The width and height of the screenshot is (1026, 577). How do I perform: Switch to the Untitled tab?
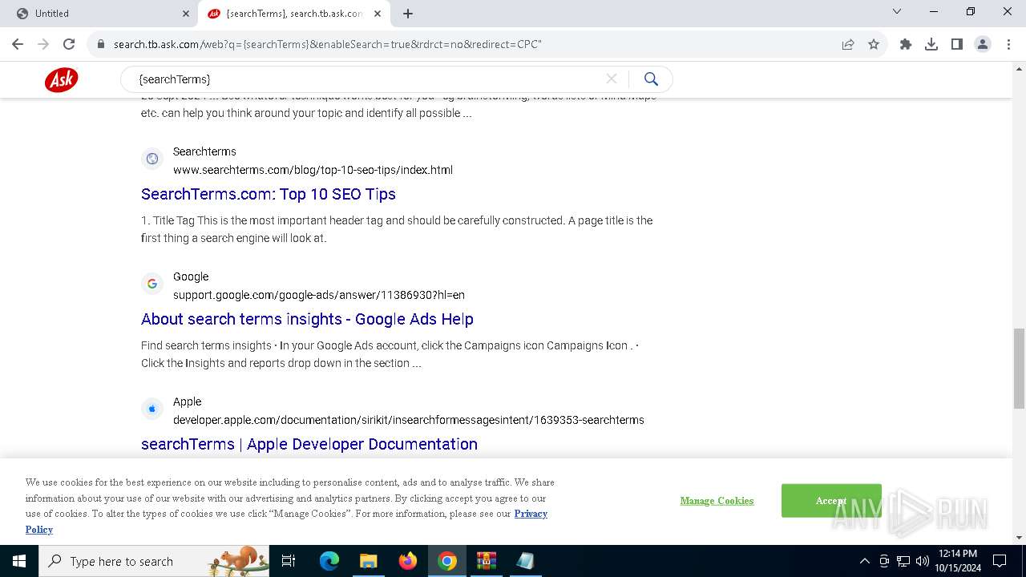tap(99, 13)
